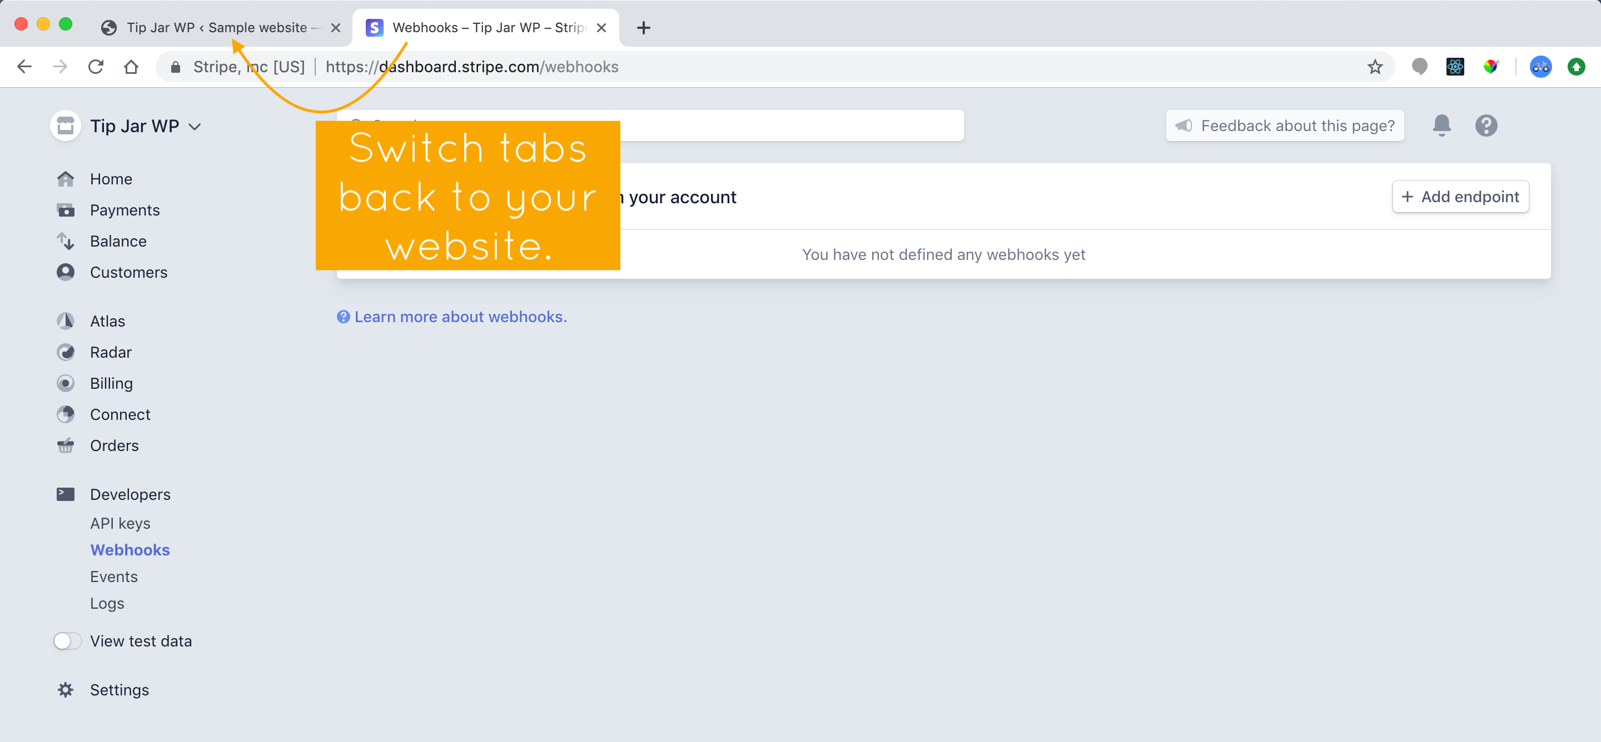Click the Atlas icon in sidebar

pos(66,320)
